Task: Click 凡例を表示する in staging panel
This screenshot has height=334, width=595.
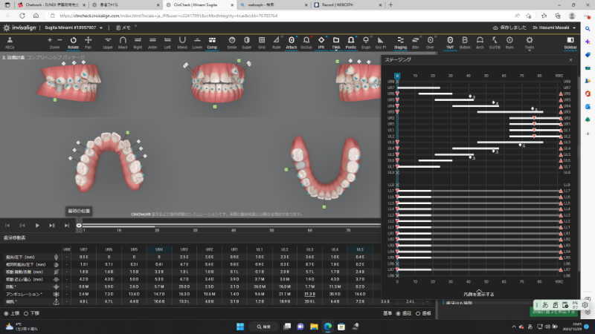Action: [479, 295]
